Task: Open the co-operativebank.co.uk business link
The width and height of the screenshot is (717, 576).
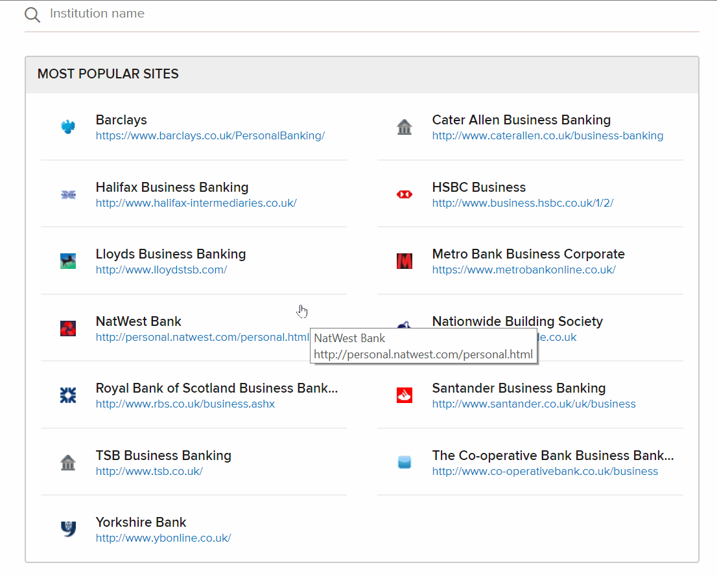Action: [x=545, y=471]
